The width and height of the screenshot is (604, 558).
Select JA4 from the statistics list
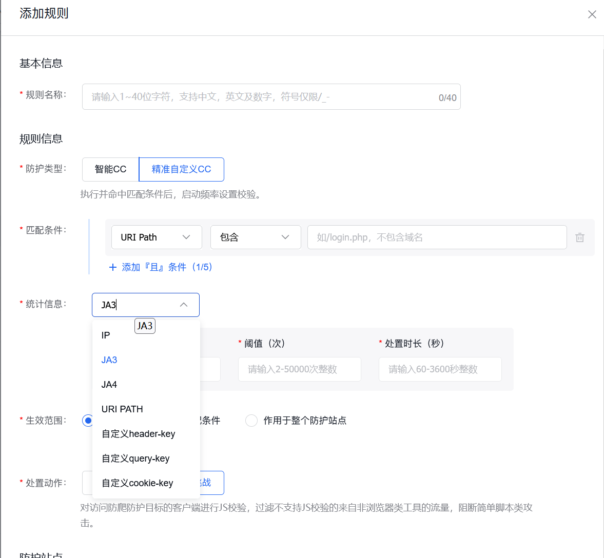pos(109,384)
